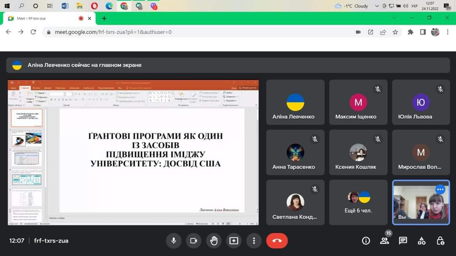Select the Аліна Левченко participant tile
456x256 pixels.
(x=295, y=102)
